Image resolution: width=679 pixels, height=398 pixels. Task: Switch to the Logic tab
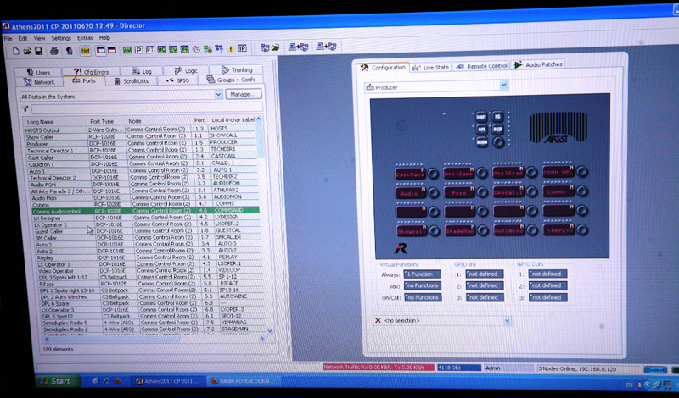(186, 70)
